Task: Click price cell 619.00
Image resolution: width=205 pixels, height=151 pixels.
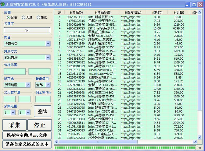Action: [178, 58]
